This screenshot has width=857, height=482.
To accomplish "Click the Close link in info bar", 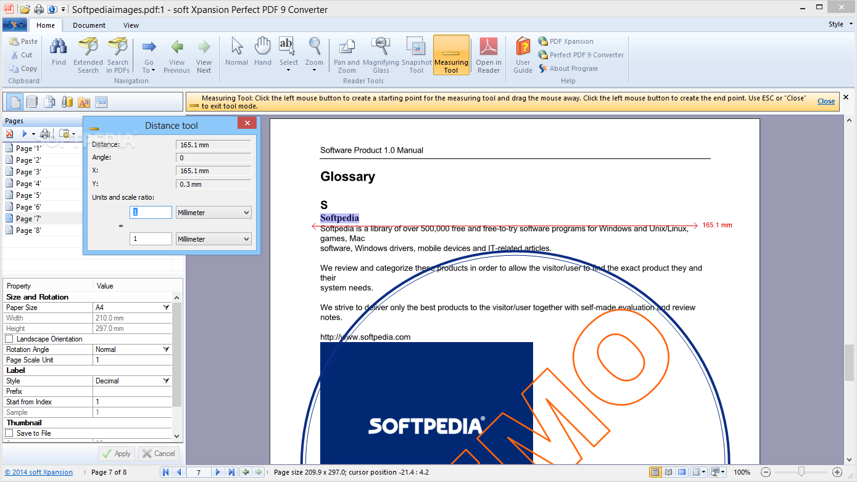I will (x=826, y=101).
